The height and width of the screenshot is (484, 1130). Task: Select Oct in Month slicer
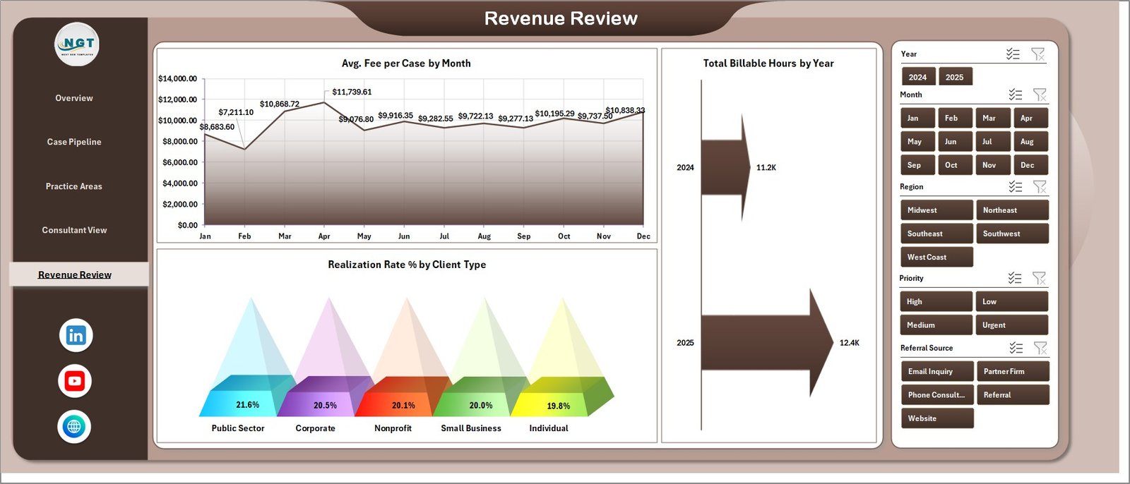pyautogui.click(x=956, y=165)
